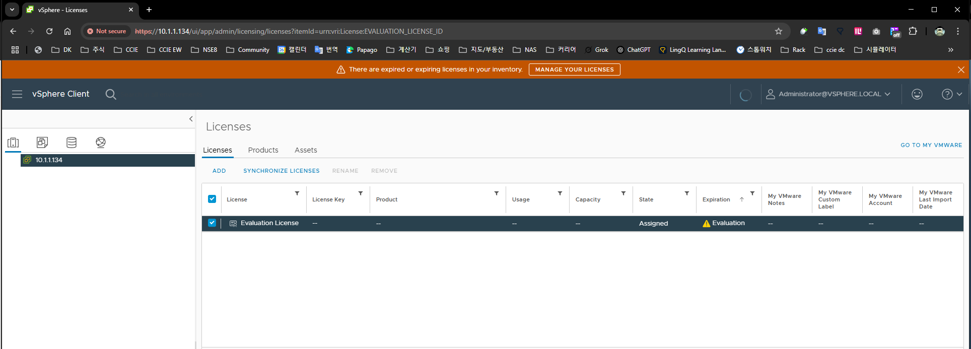
Task: Select the VMs and Templates inventory icon
Action: (x=42, y=143)
